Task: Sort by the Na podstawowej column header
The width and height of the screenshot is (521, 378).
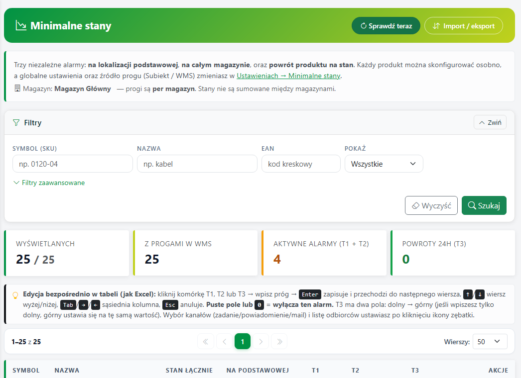Action: (x=258, y=371)
